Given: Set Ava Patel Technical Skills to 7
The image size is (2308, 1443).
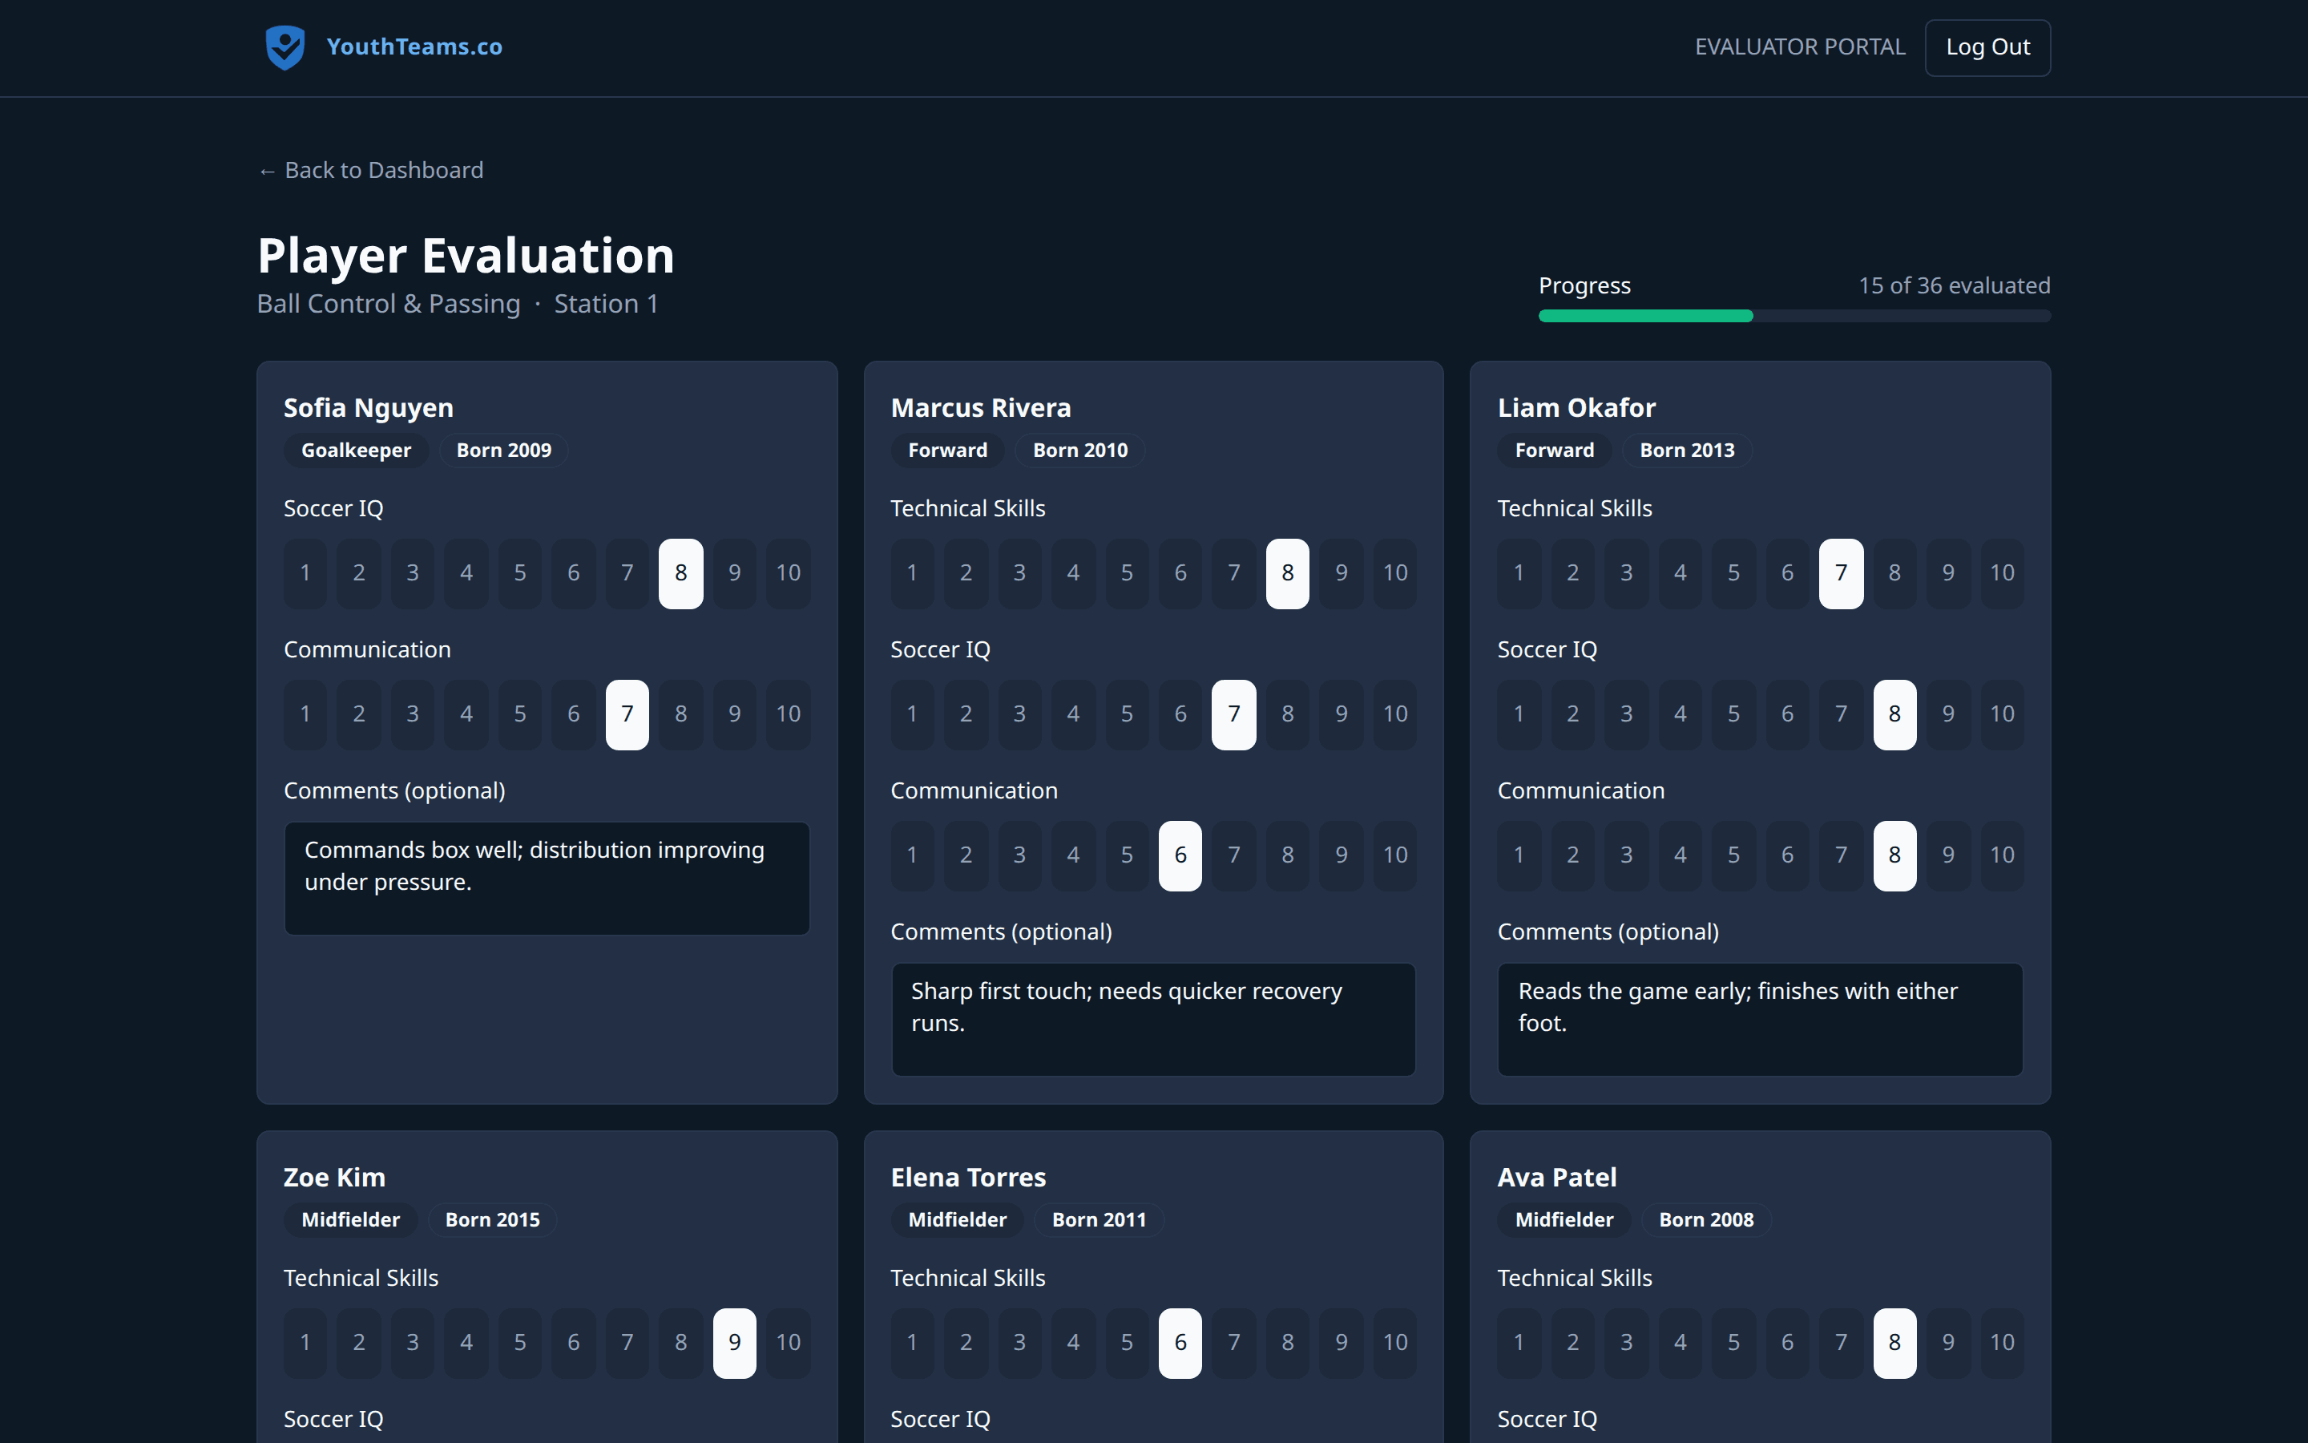Looking at the screenshot, I should [x=1841, y=1343].
